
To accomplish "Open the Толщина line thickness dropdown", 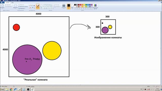I will (x=64, y=6).
